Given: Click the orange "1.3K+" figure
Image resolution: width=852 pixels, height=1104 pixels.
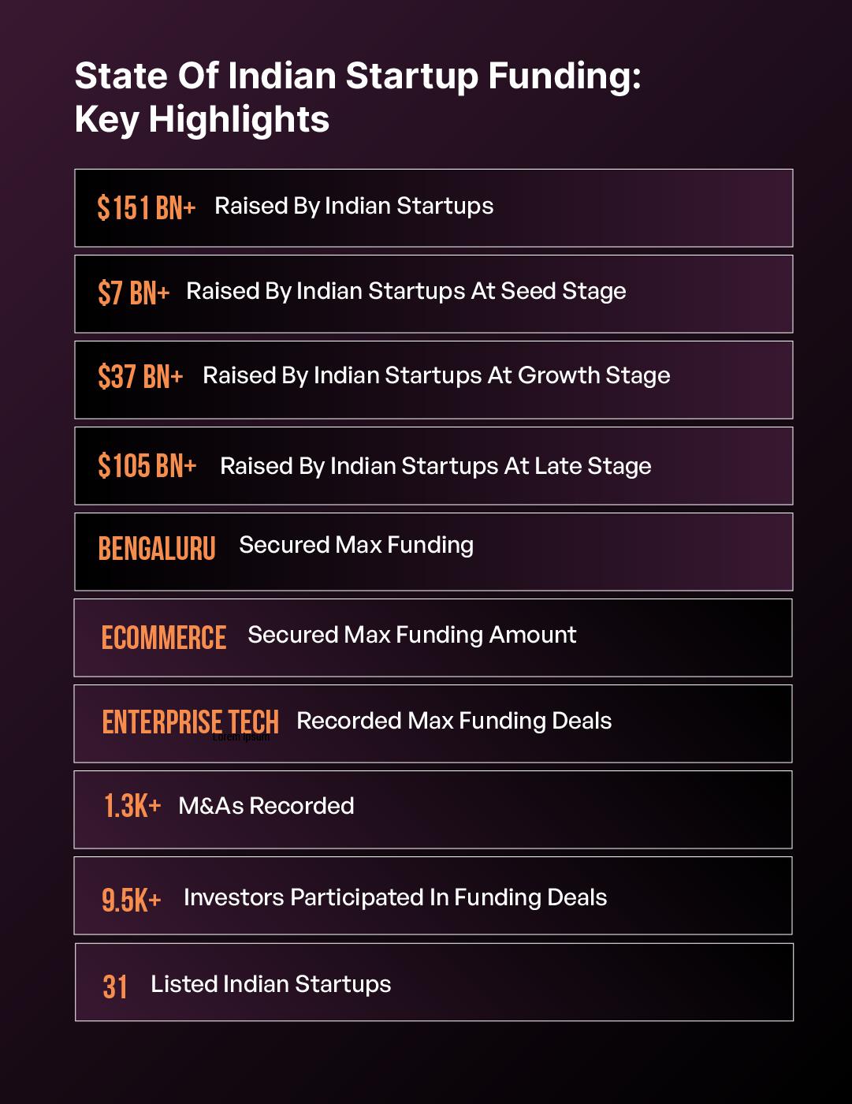Looking at the screenshot, I should click(132, 806).
